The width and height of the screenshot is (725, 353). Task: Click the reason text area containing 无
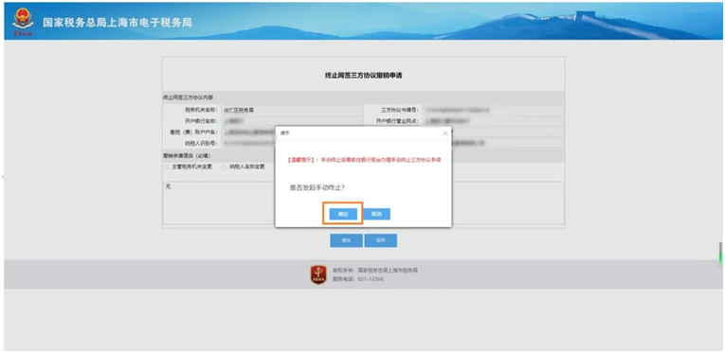[x=218, y=203]
